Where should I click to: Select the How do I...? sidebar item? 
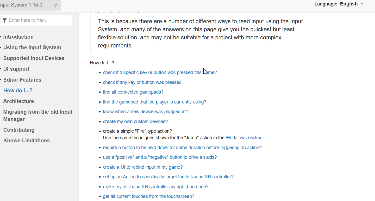tap(18, 90)
